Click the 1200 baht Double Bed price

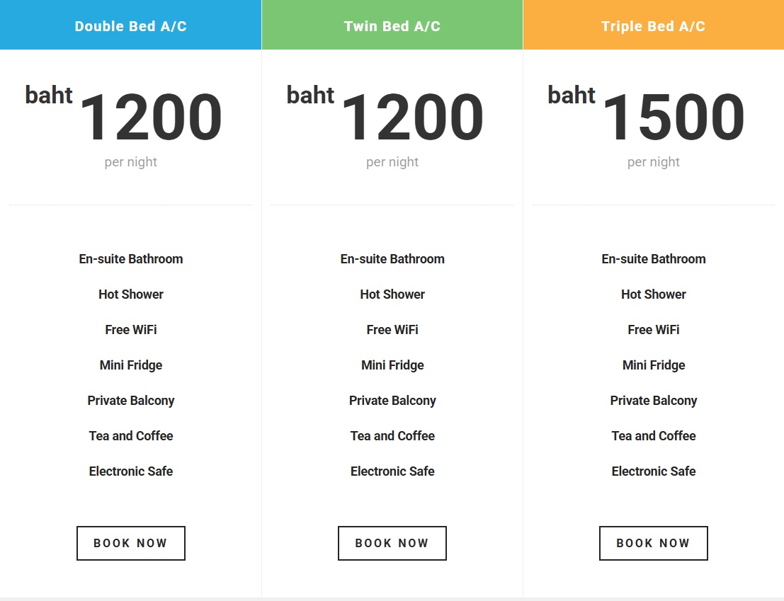[x=150, y=118]
